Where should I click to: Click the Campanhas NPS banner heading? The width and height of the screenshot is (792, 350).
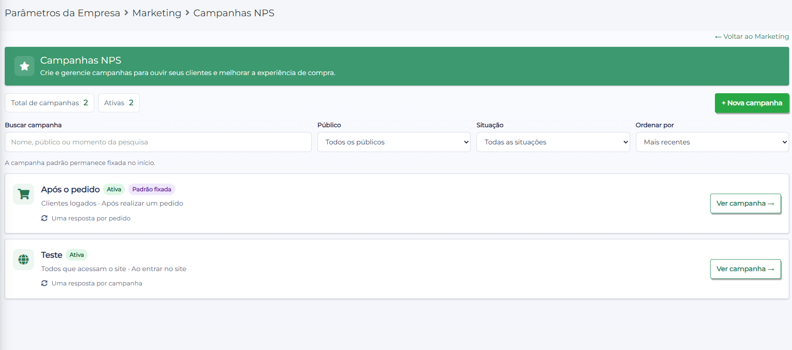(x=81, y=60)
